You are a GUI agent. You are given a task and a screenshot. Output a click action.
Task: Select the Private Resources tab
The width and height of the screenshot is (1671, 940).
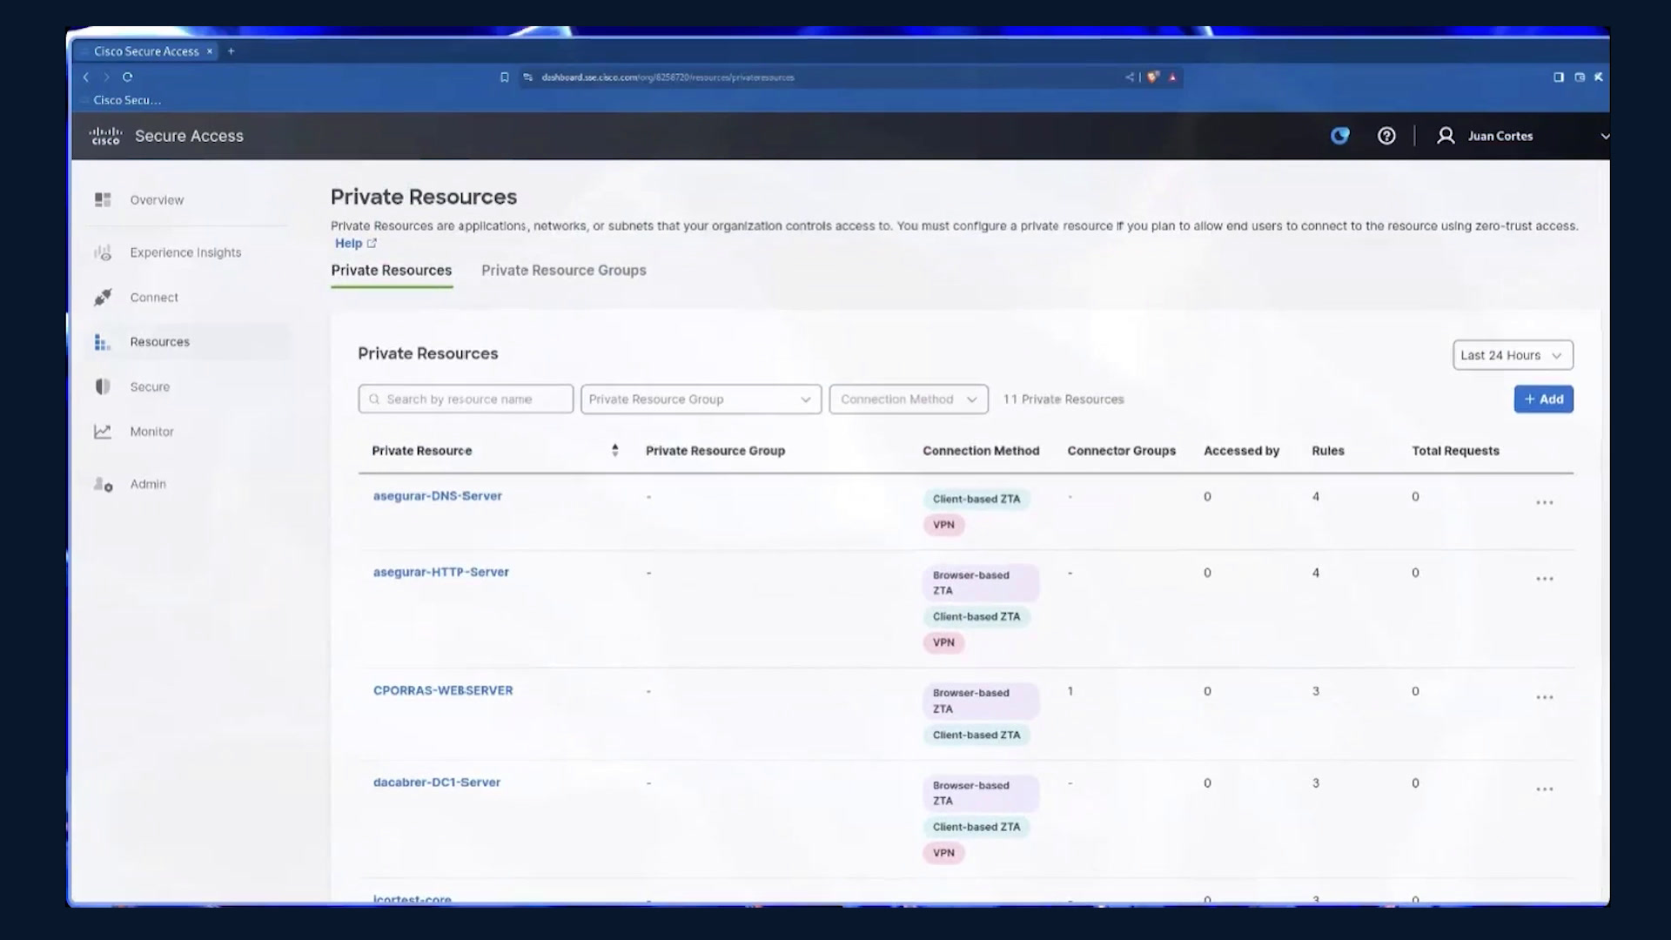[391, 271]
